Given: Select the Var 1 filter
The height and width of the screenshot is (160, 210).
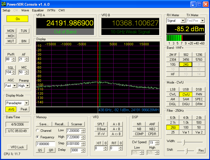Looking at the screenshot, I should [186, 132].
